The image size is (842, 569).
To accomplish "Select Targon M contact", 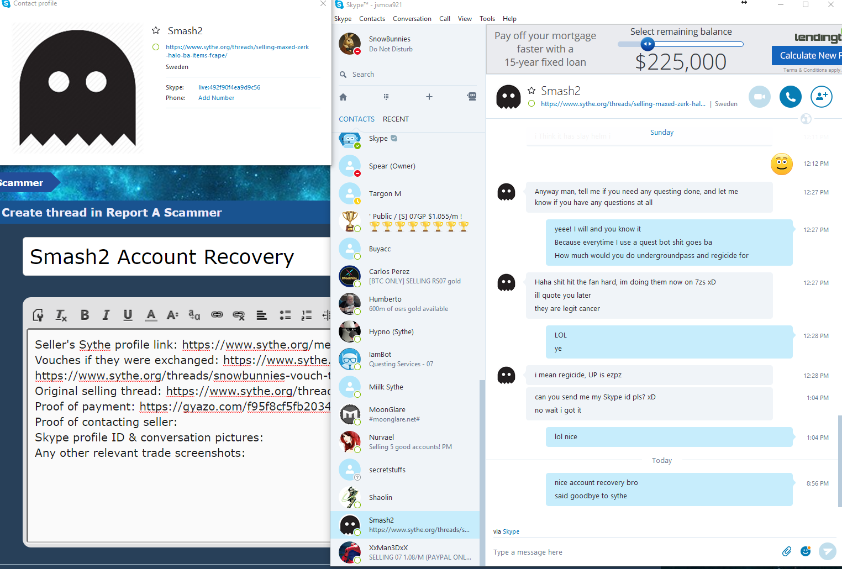I will pos(406,193).
